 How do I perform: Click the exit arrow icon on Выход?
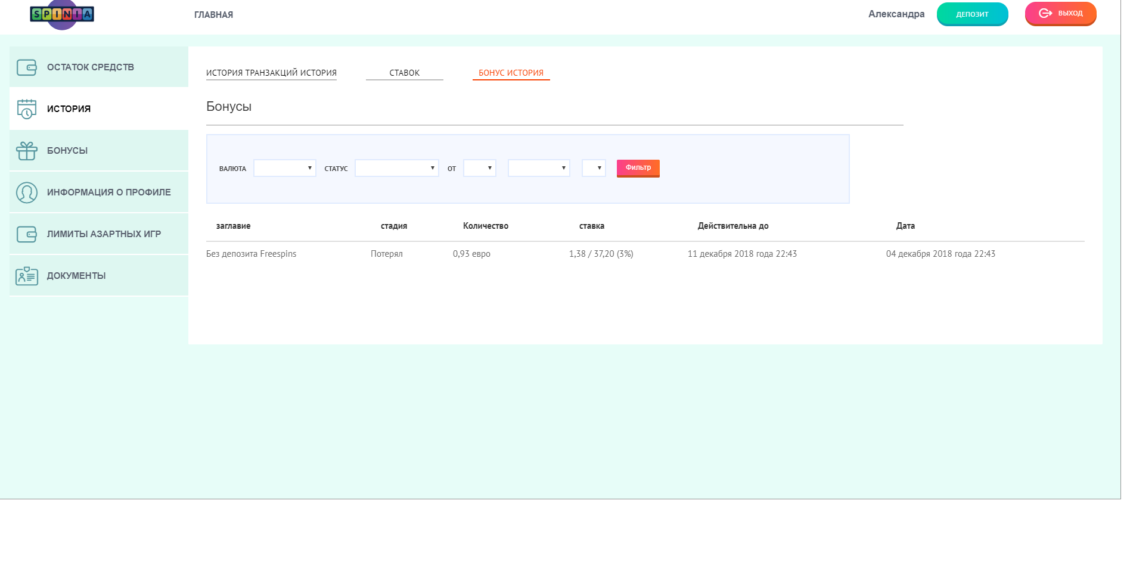tap(1045, 13)
